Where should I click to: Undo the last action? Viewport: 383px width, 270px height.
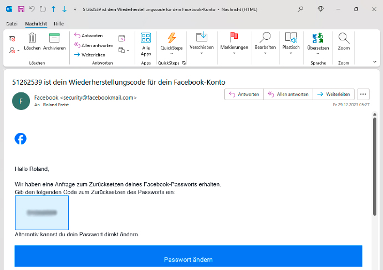pos(32,9)
